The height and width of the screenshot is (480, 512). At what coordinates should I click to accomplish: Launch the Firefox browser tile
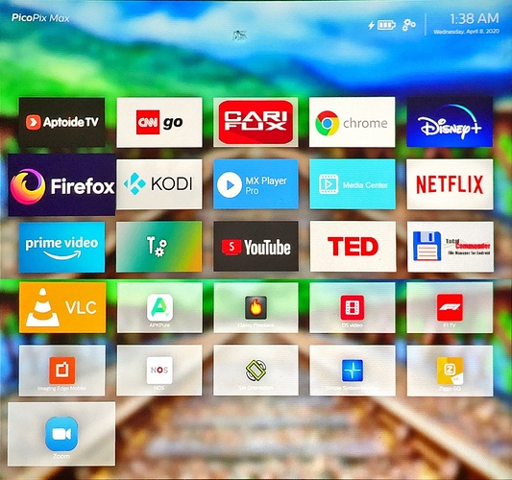(x=61, y=185)
